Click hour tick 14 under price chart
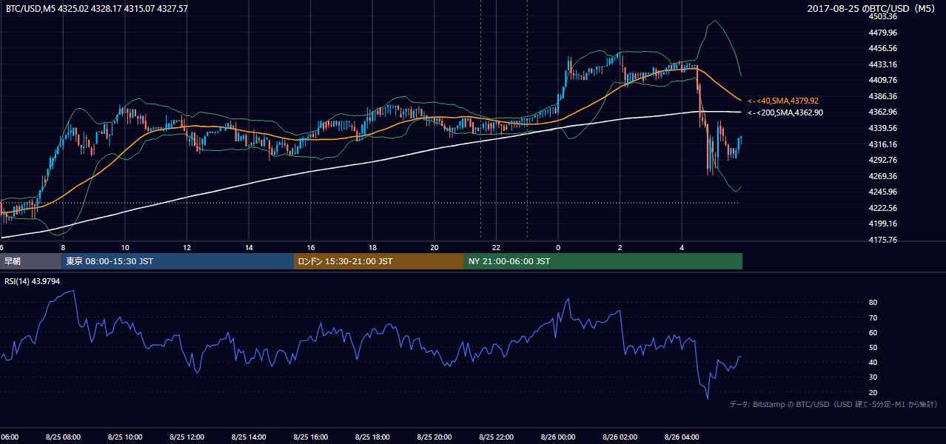Viewport: 946px width, 444px height. (249, 247)
